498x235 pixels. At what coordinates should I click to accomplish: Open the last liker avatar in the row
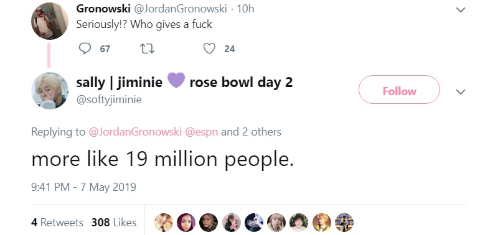(x=344, y=223)
